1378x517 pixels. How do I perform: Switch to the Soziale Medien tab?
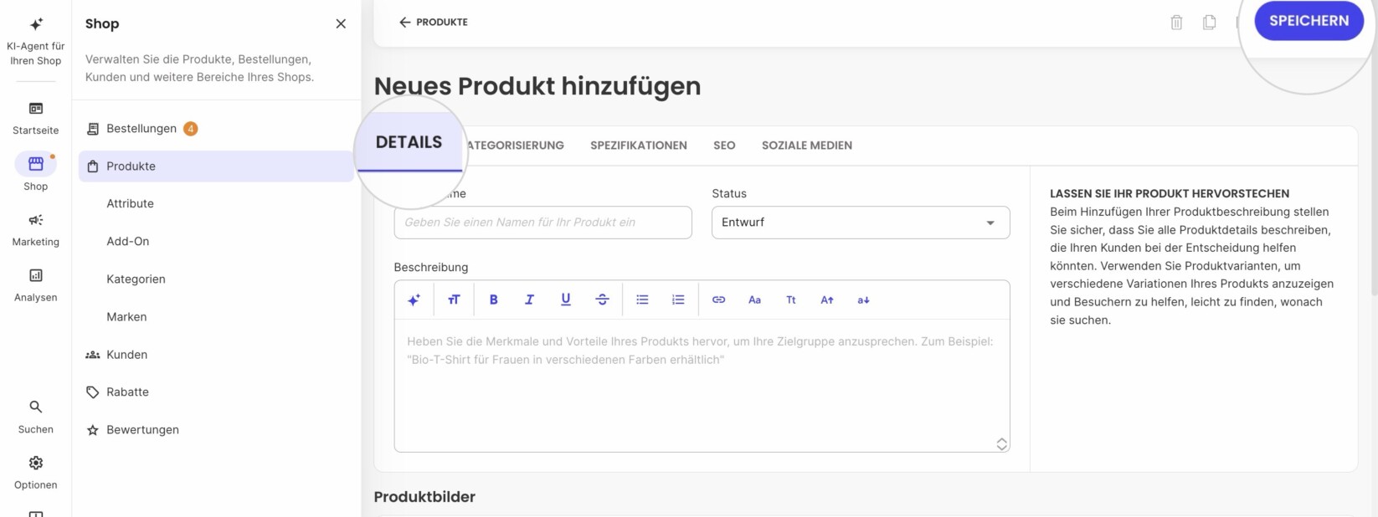point(807,145)
